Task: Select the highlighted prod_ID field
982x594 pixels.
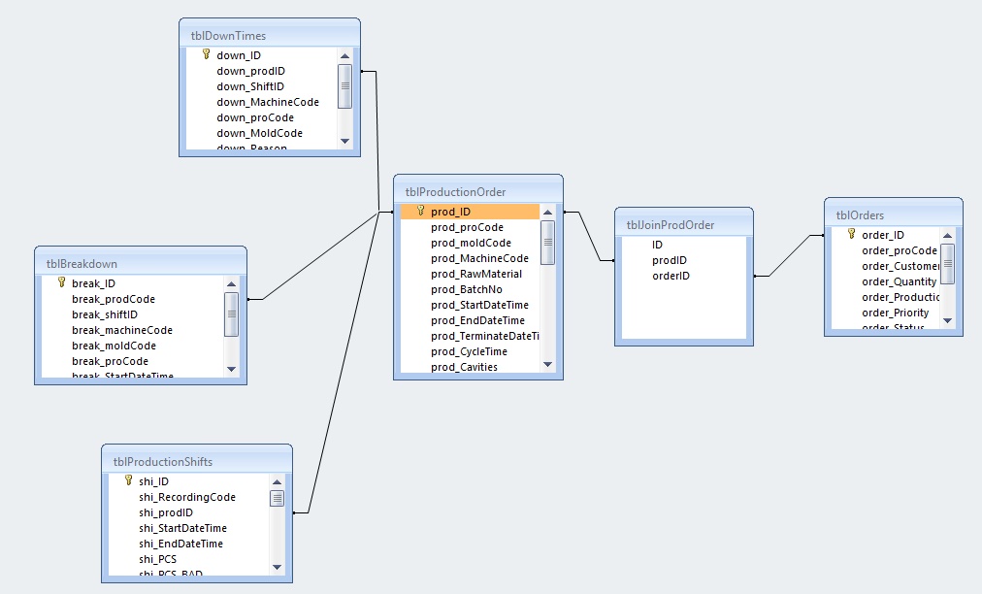Action: tap(470, 212)
